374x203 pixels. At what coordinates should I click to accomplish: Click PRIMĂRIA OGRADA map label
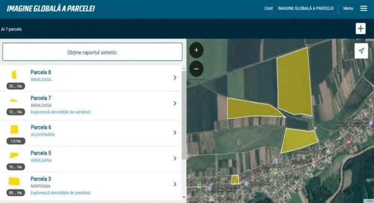pos(310,152)
